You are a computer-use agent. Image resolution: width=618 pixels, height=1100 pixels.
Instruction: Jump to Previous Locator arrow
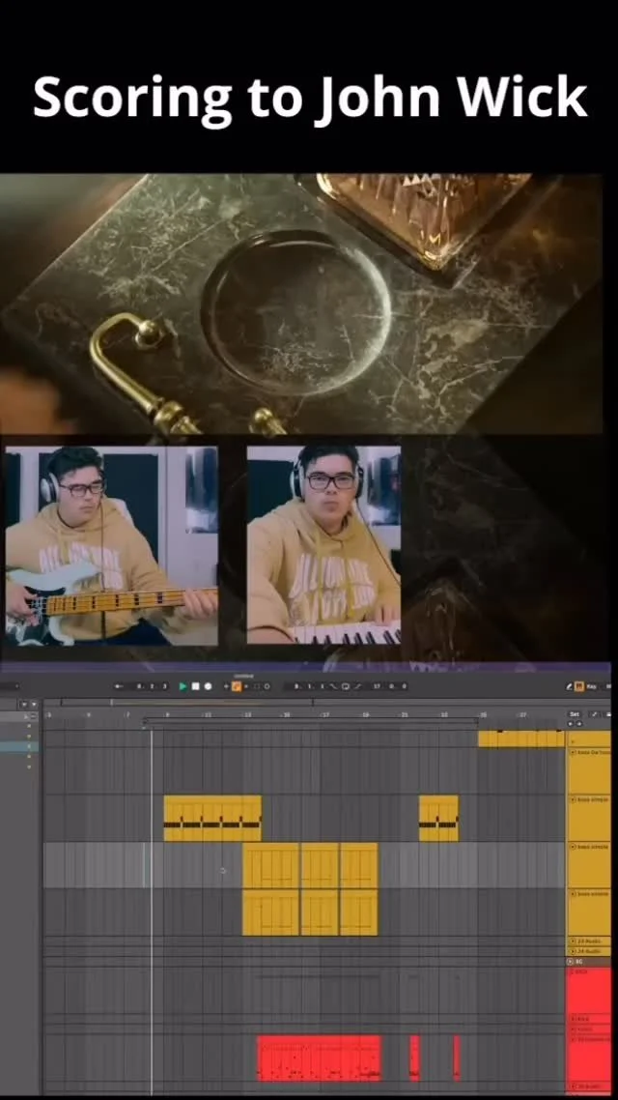click(571, 723)
